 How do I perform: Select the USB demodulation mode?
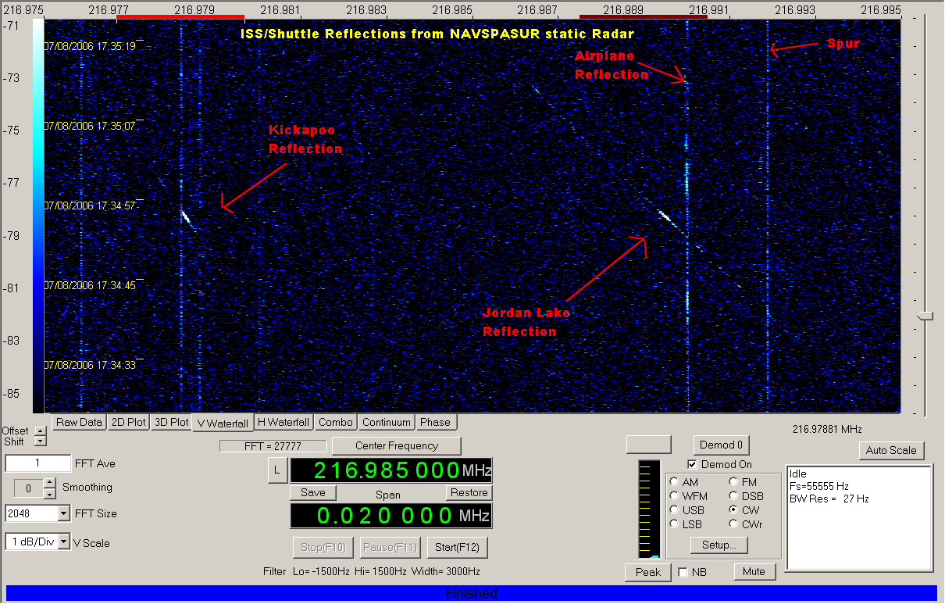[674, 509]
